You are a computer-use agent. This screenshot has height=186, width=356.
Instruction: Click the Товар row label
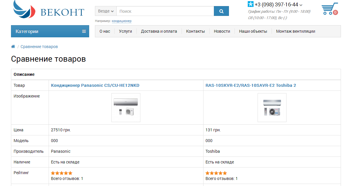[x=19, y=85]
